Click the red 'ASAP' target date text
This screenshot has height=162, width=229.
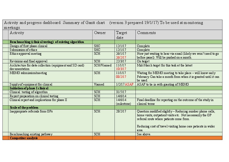[129, 84]
